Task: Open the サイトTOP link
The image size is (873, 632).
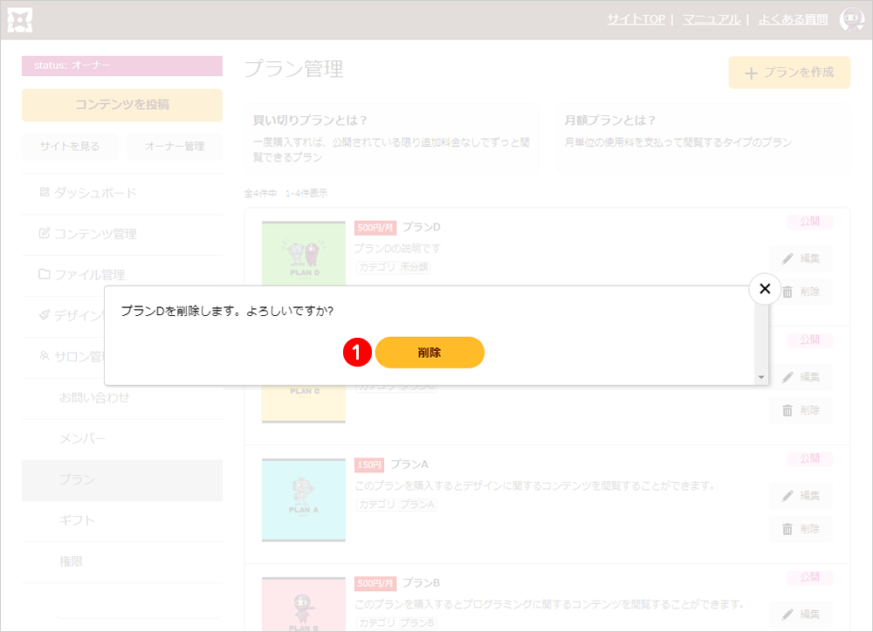Action: 636,19
